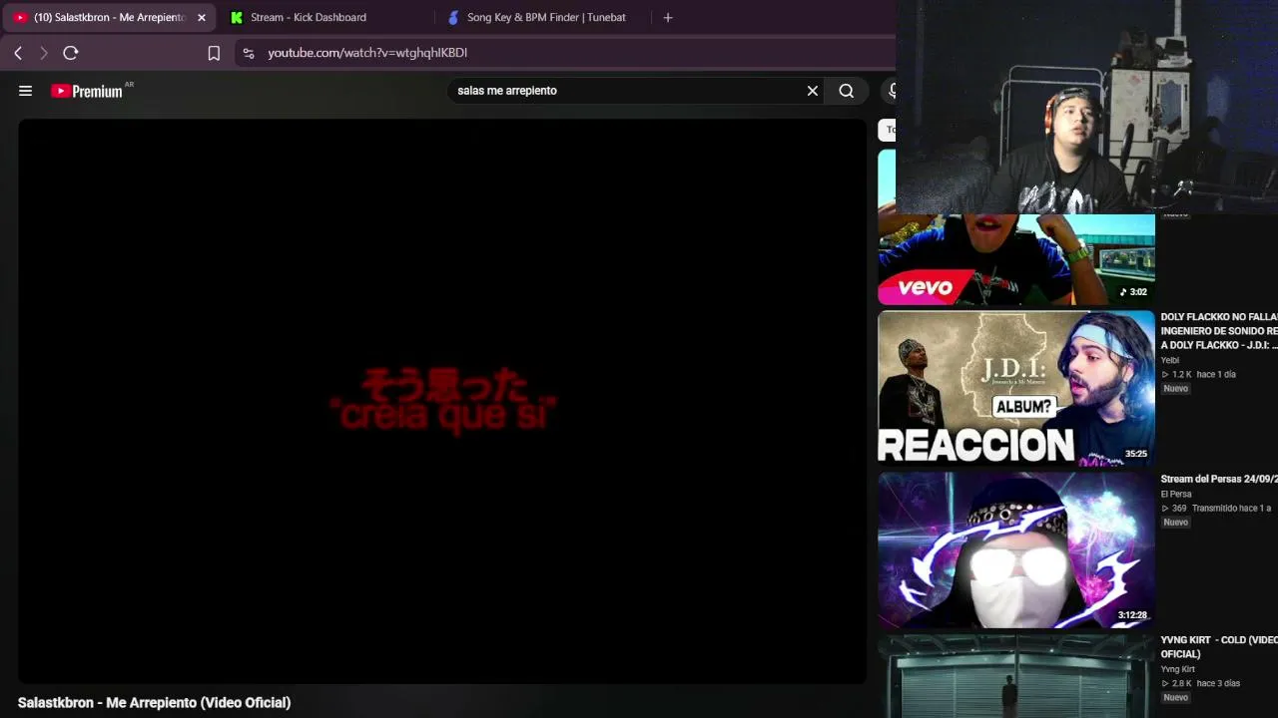Click the video title Salastkbron - Me Arrepiento
Image resolution: width=1278 pixels, height=718 pixels.
pos(155,703)
